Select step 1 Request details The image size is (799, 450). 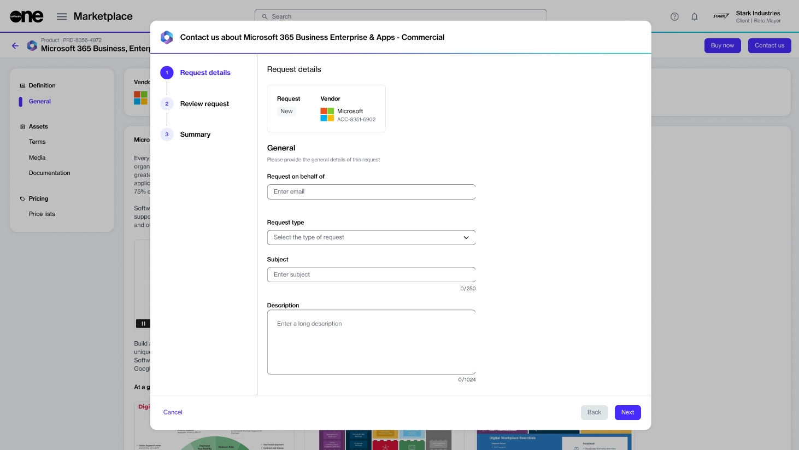(205, 73)
